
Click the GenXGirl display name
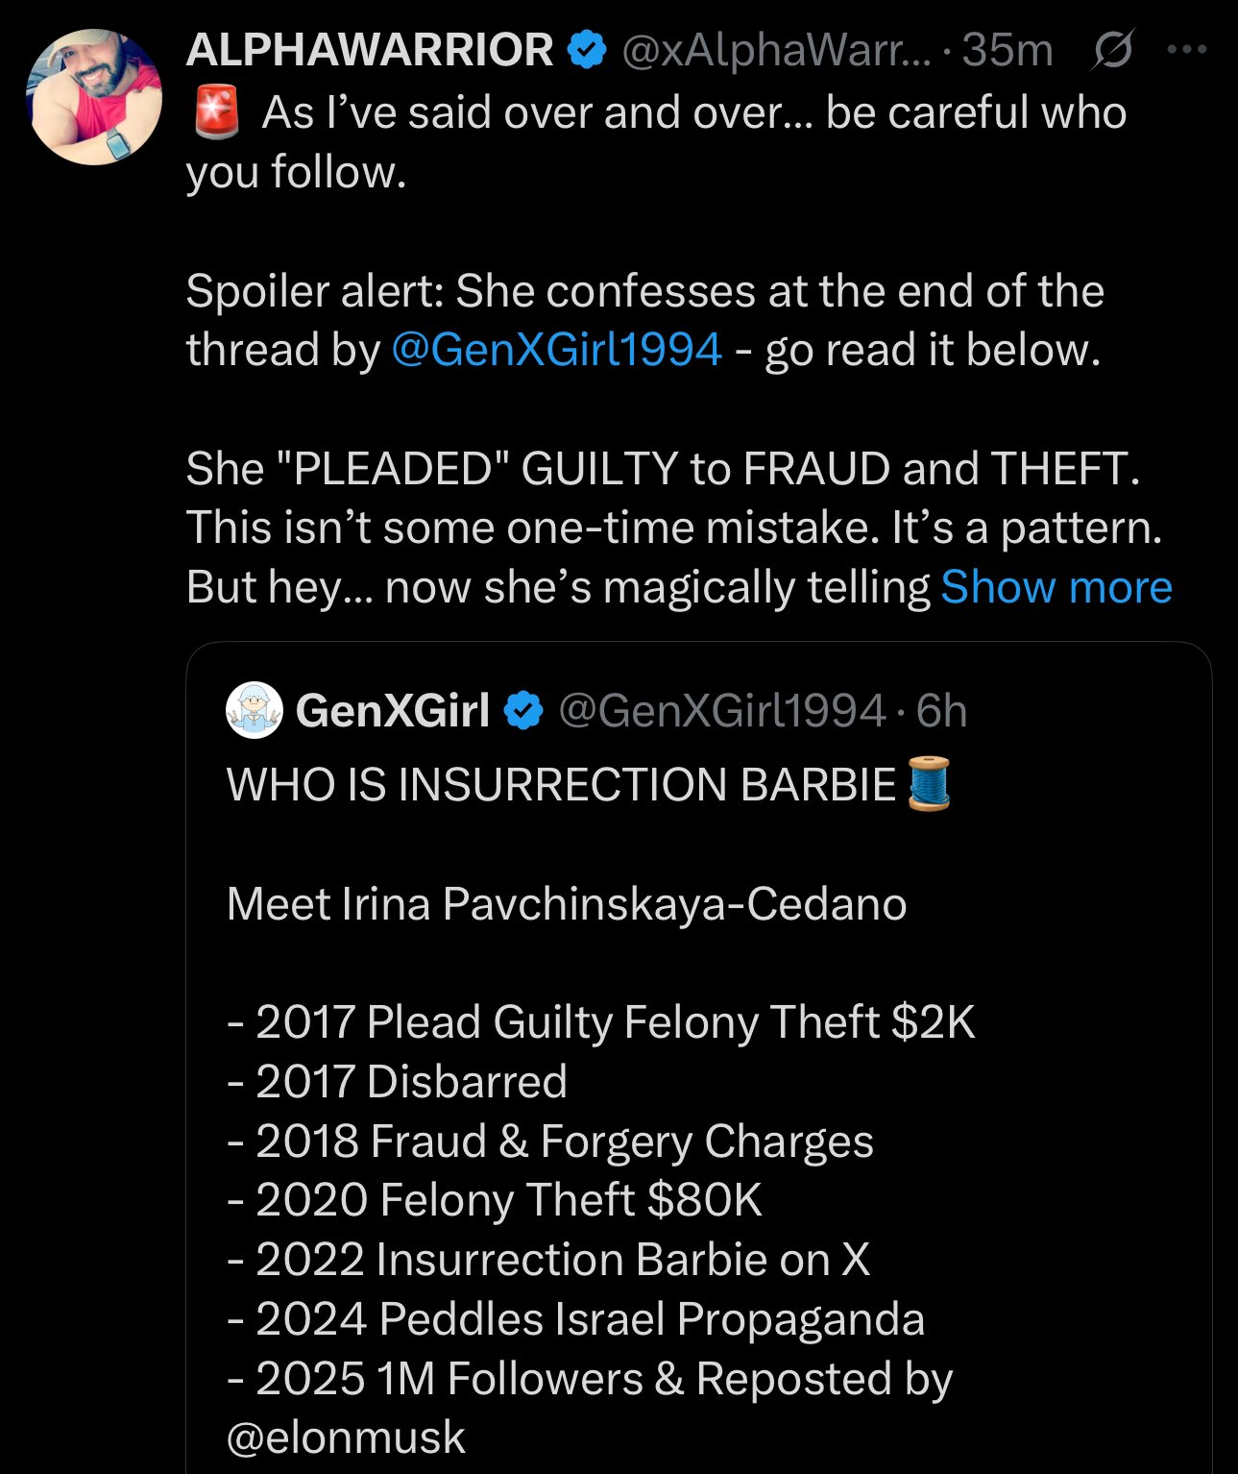[x=393, y=711]
